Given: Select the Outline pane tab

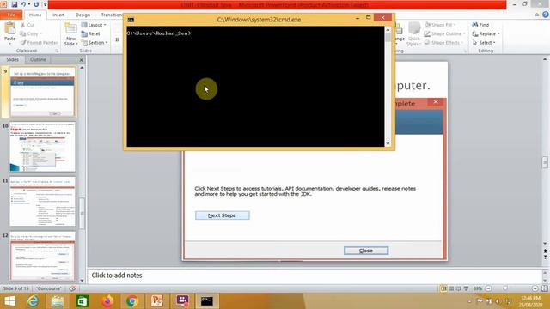Looking at the screenshot, I should [38, 59].
